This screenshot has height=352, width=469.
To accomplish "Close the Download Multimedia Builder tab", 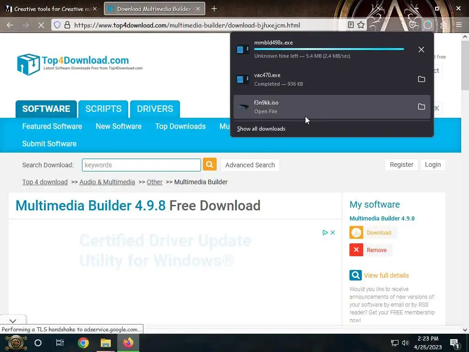I will tap(198, 9).
